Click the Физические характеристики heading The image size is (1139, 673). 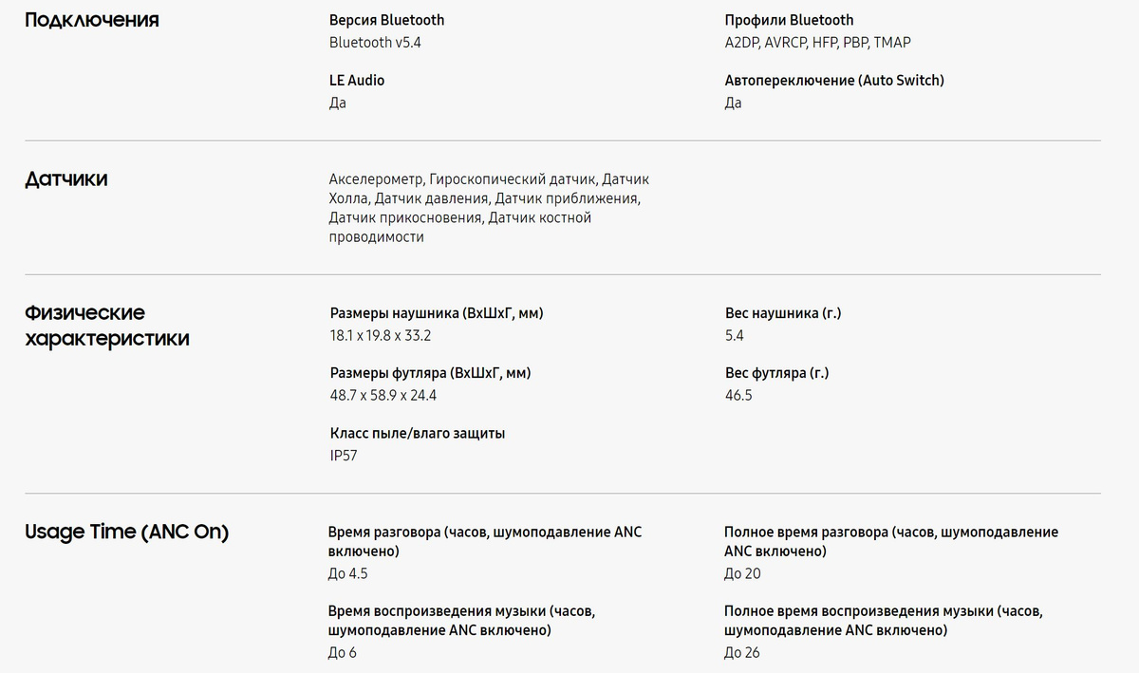tap(107, 326)
